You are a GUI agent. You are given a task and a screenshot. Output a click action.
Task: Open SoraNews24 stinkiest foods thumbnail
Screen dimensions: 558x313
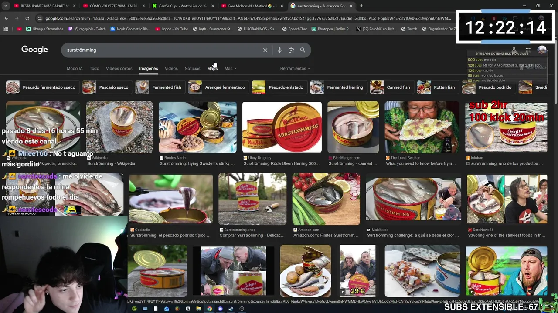click(x=507, y=199)
